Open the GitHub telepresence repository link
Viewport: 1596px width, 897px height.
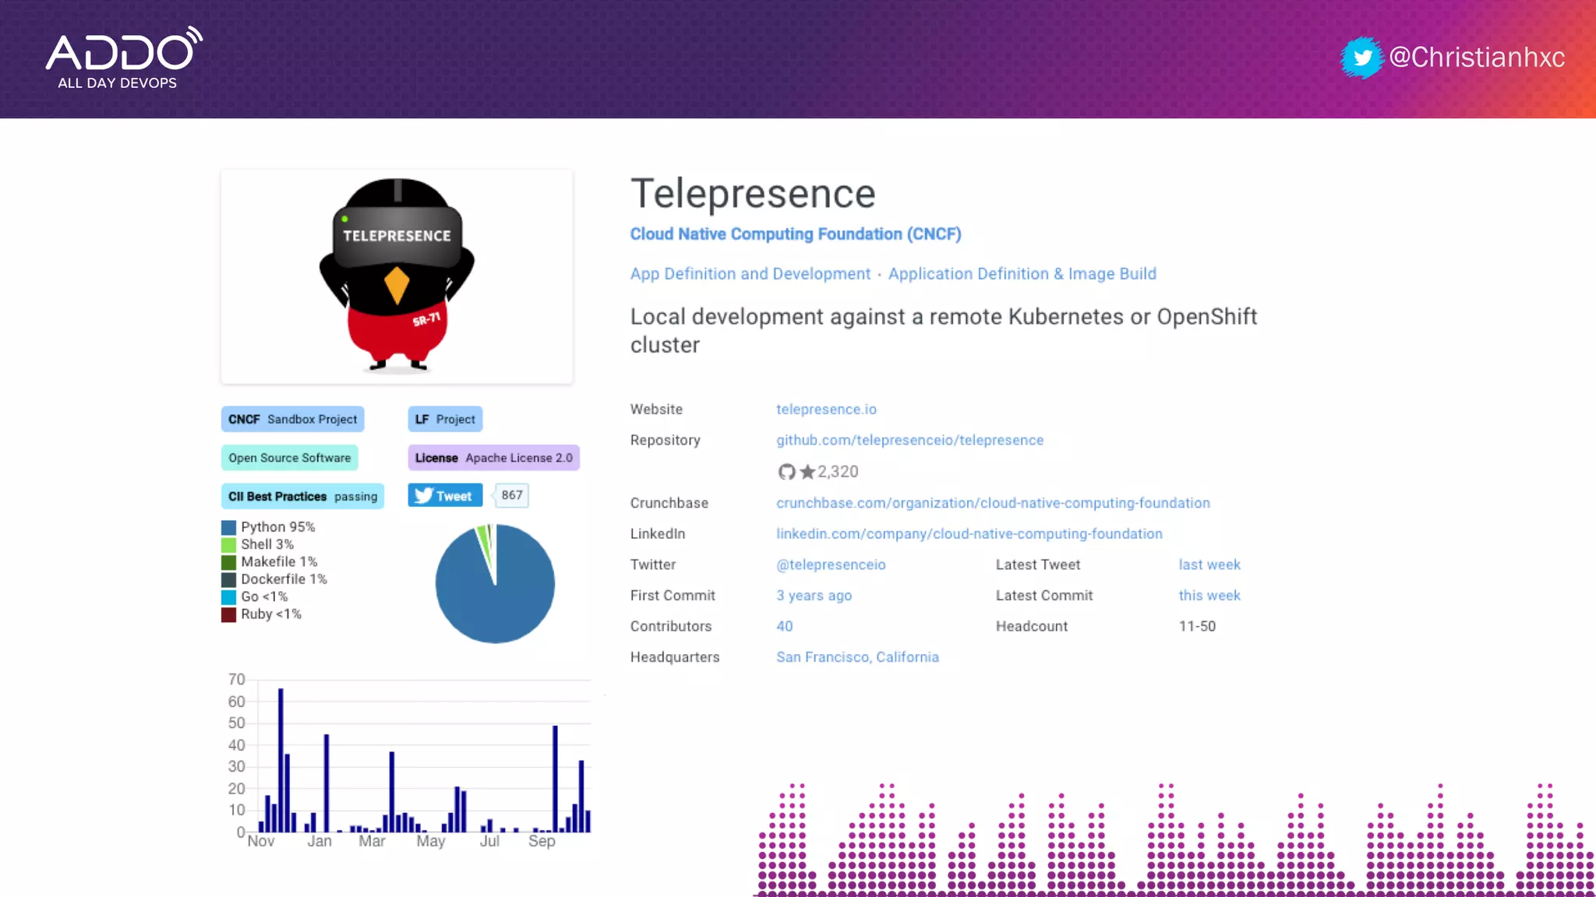(x=909, y=441)
